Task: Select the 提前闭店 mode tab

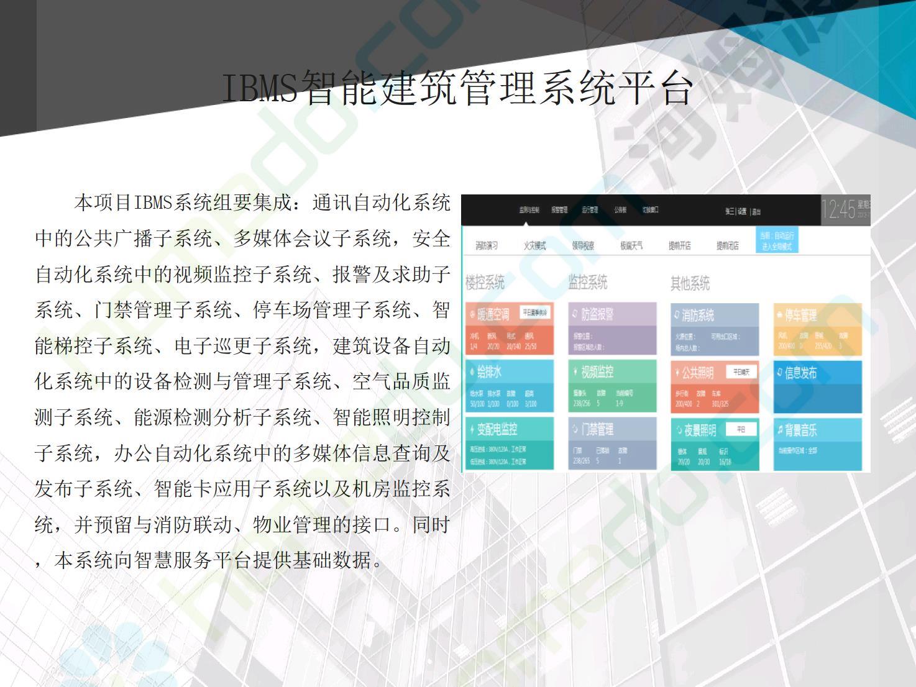Action: [728, 246]
